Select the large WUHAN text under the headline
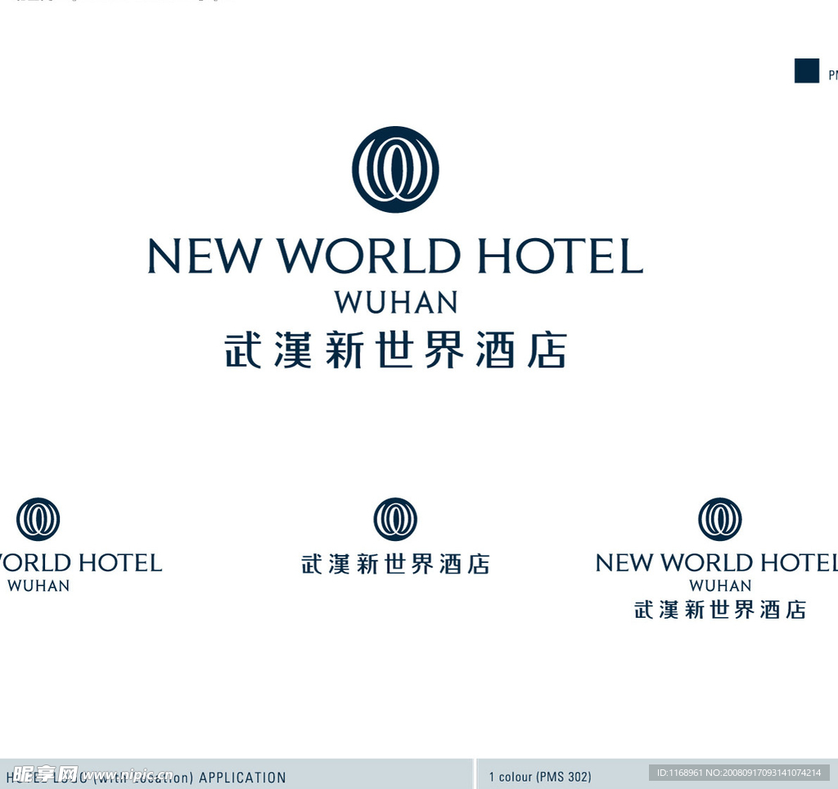This screenshot has width=838, height=789. [395, 303]
